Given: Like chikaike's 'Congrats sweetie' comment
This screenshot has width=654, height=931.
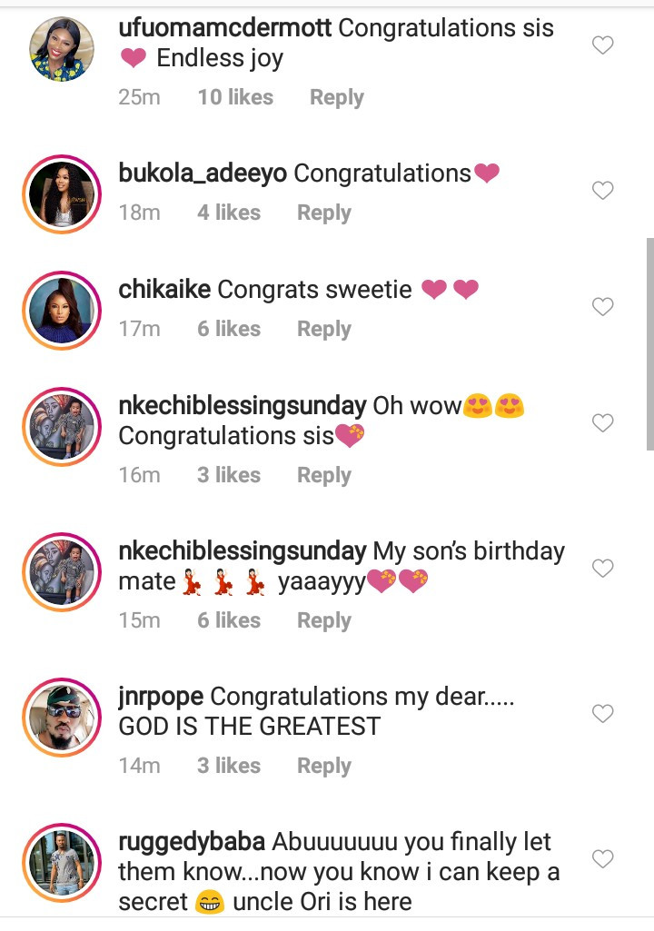Looking at the screenshot, I should pos(602,307).
